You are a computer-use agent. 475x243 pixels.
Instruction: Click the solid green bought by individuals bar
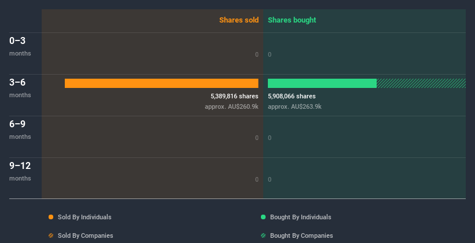pyautogui.click(x=322, y=83)
